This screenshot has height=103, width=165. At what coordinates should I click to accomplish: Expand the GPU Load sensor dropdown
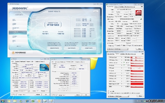pyautogui.click(x=122, y=68)
